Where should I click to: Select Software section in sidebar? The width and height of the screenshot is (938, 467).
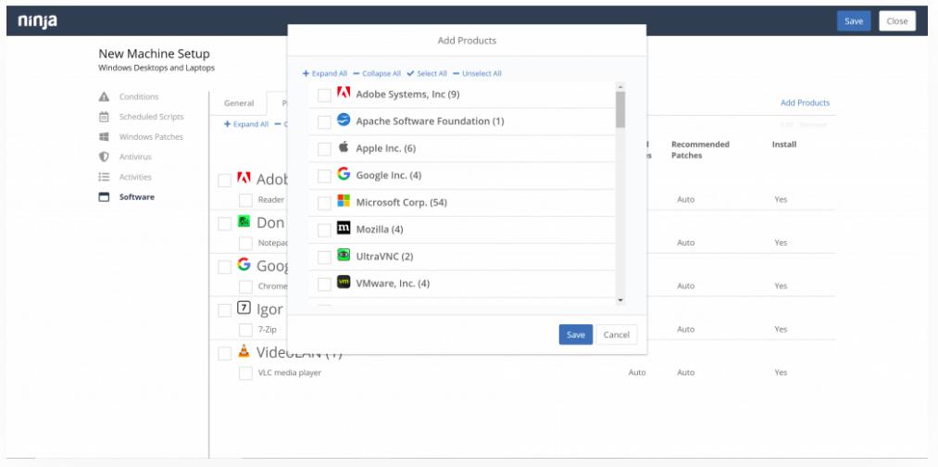(136, 197)
